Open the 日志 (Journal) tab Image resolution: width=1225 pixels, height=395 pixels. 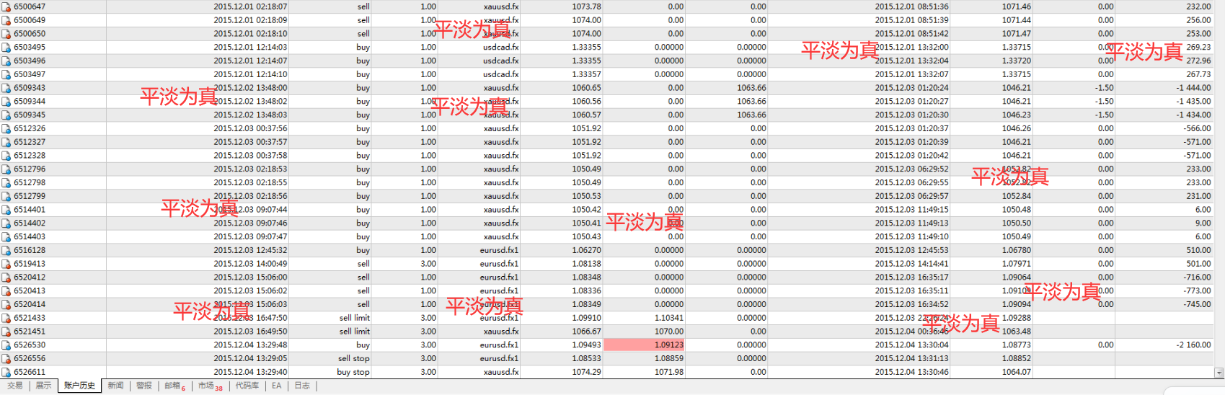click(x=302, y=386)
